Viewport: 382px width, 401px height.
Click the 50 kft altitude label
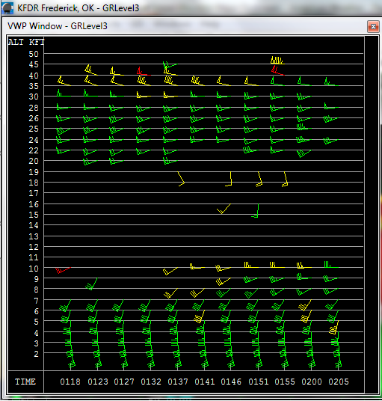click(x=34, y=54)
